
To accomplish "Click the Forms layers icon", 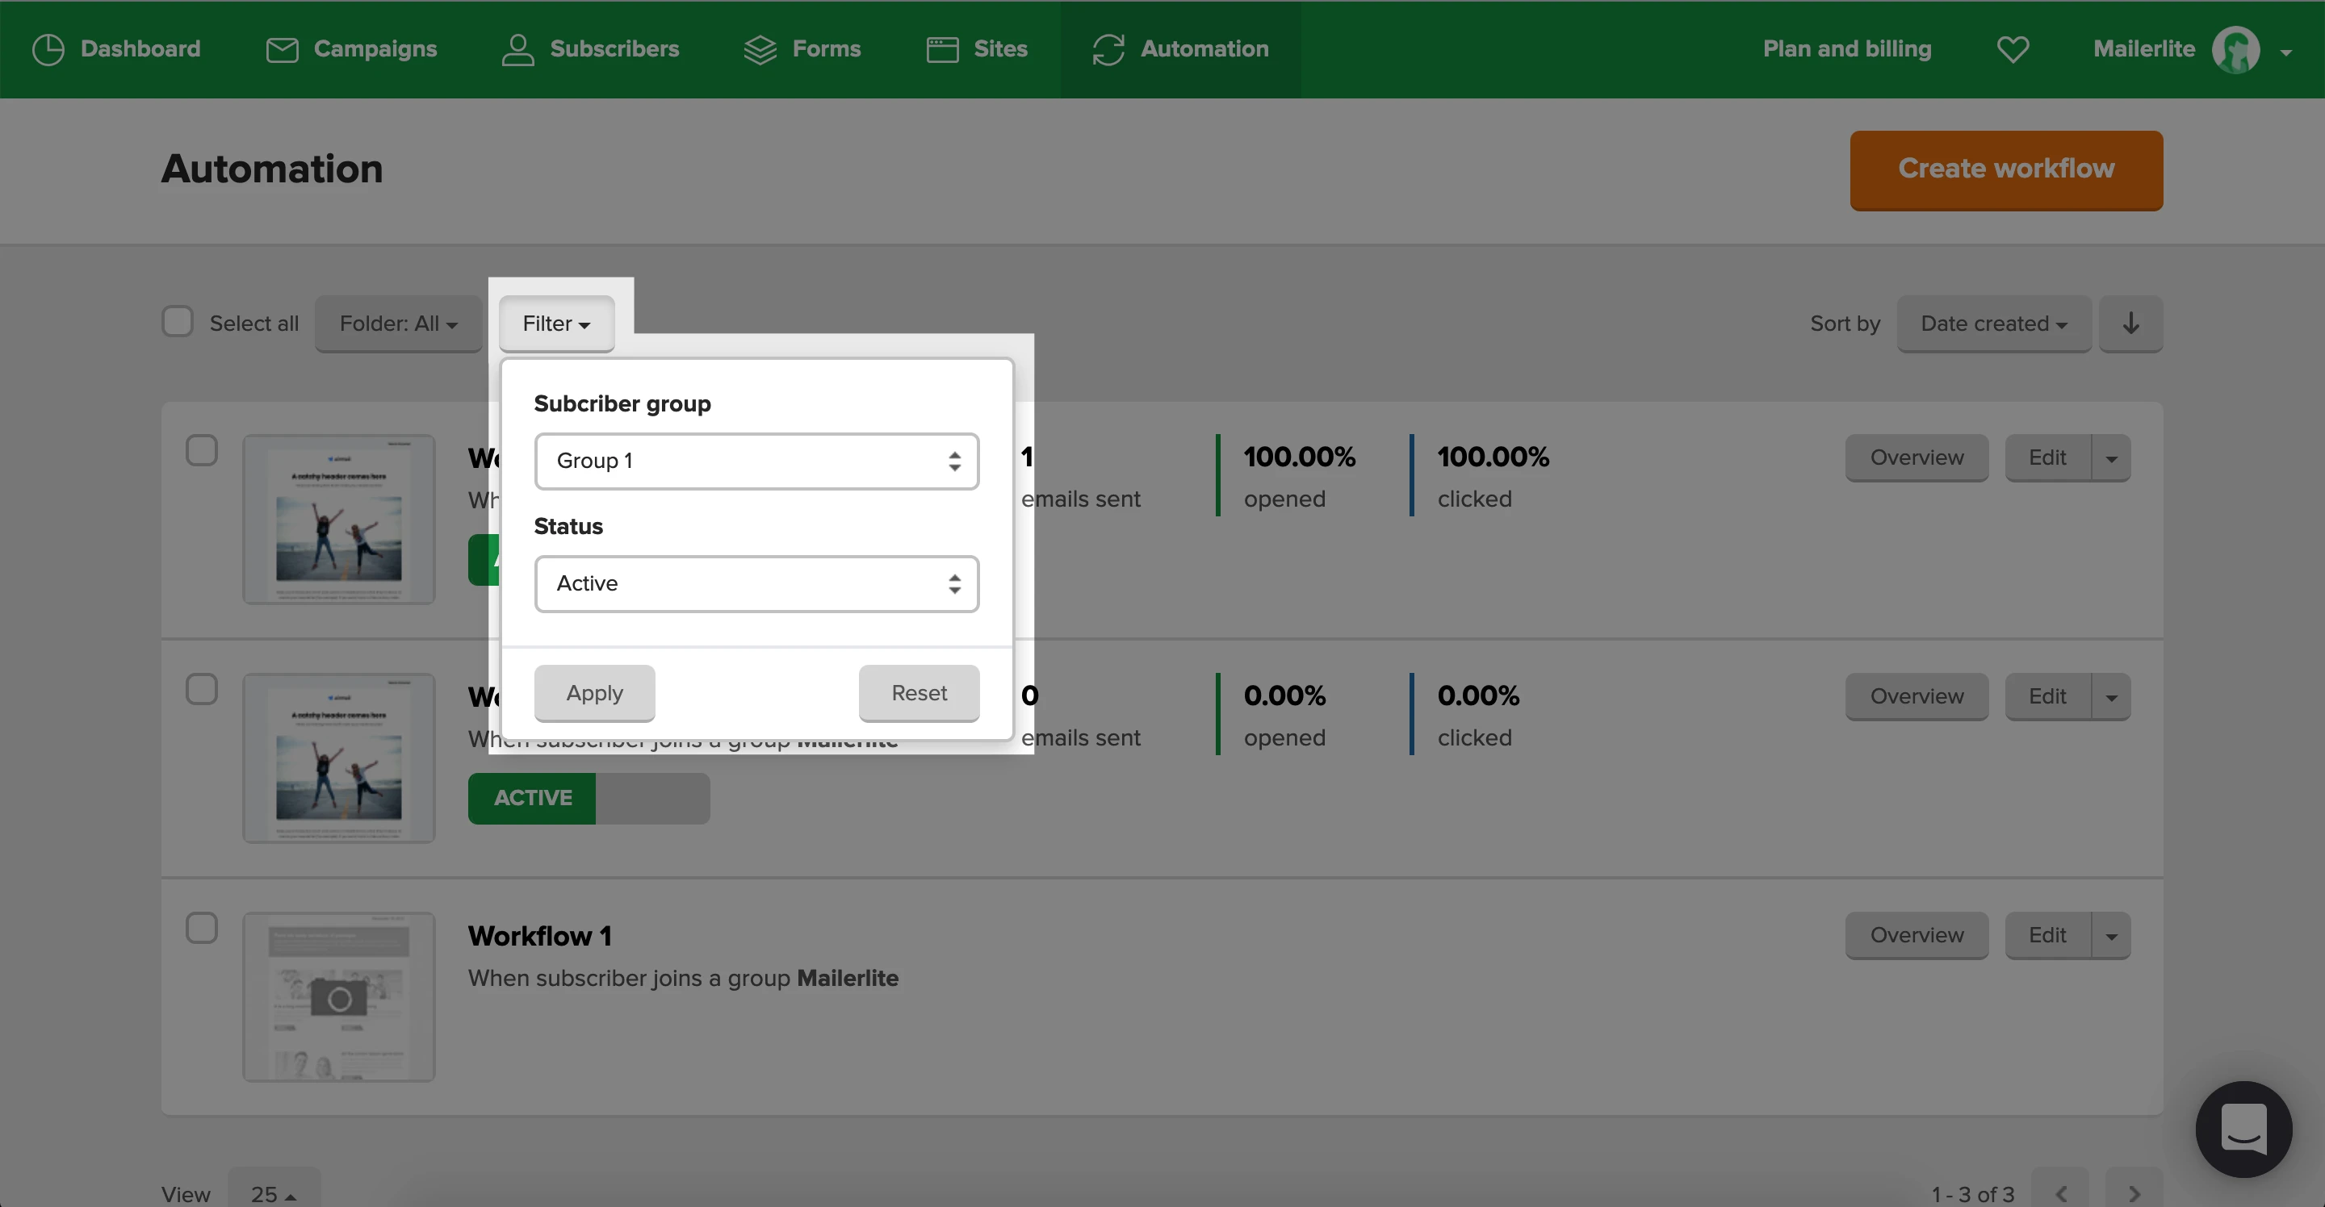I will coord(760,49).
